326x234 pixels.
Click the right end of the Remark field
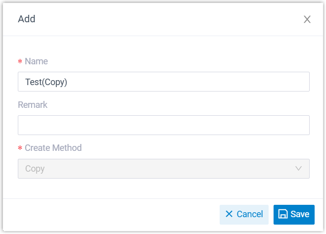(x=297, y=125)
